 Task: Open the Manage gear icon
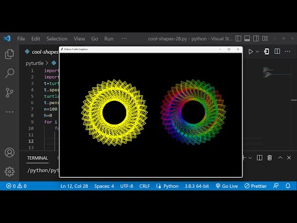click(9, 172)
